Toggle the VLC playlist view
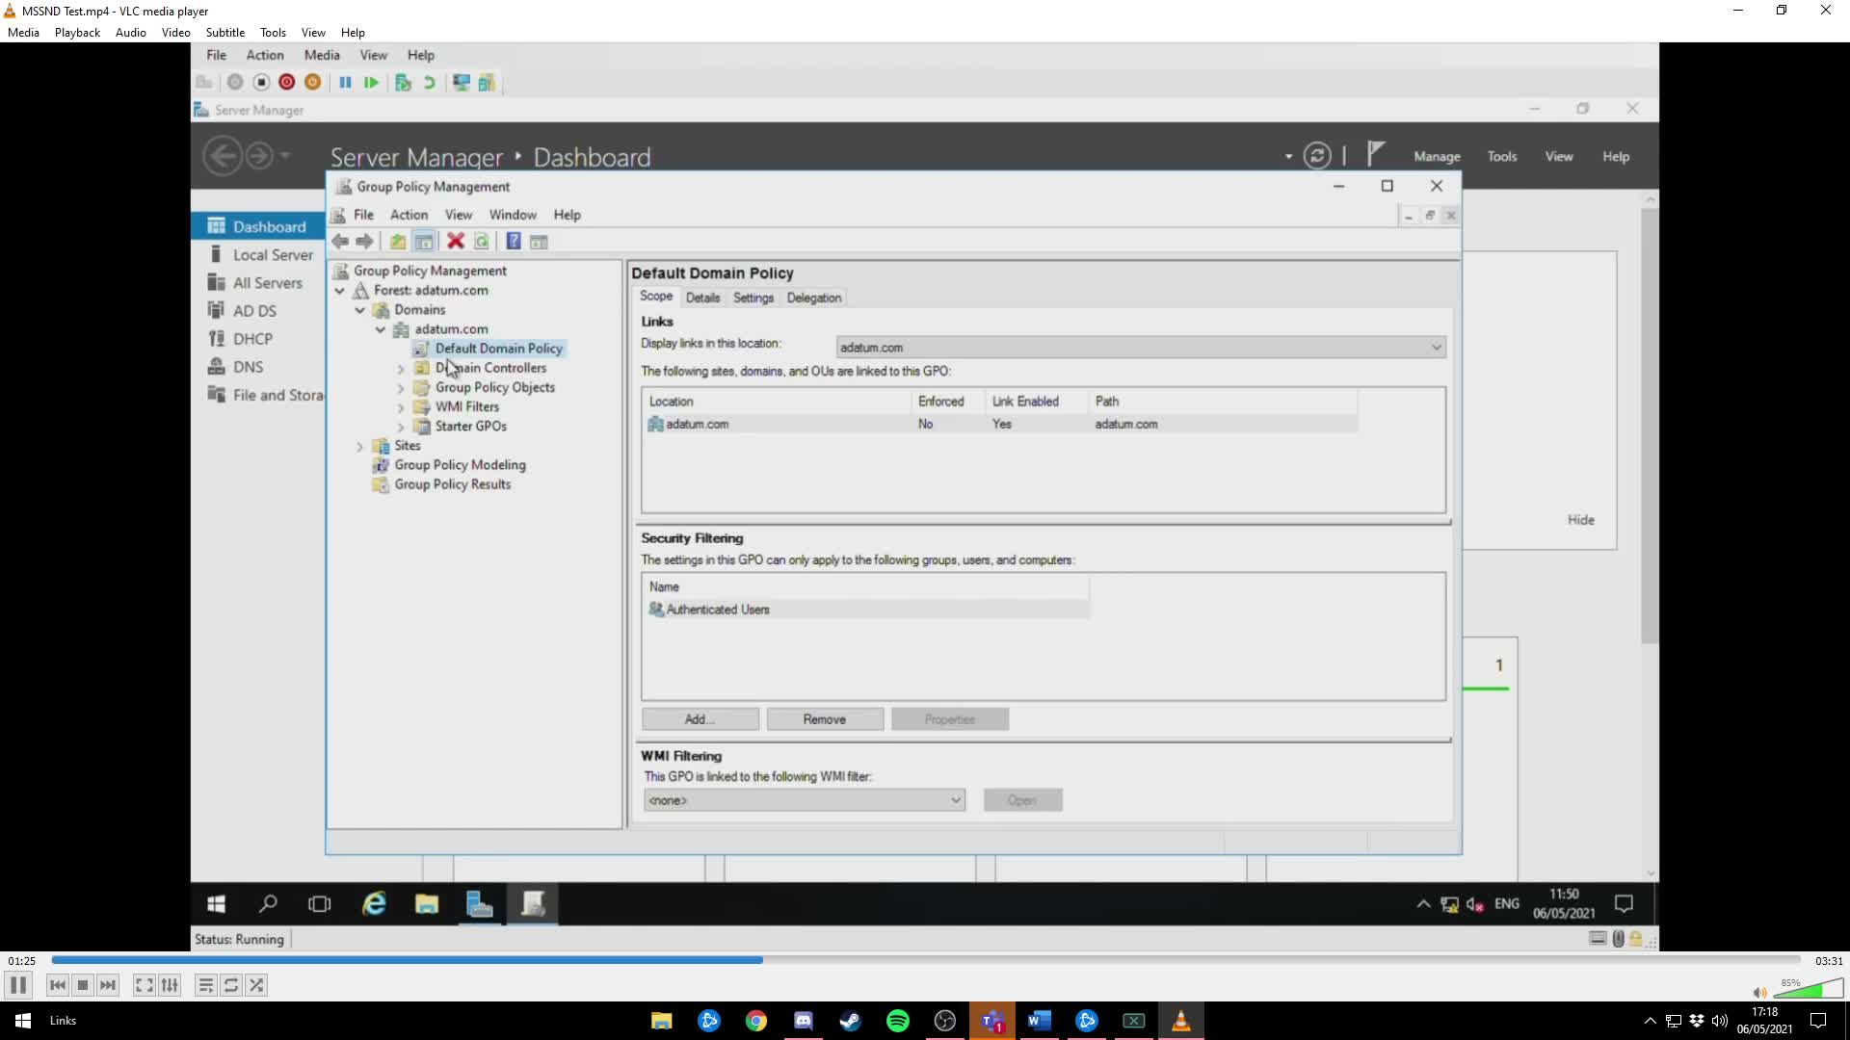The width and height of the screenshot is (1850, 1040). click(x=205, y=985)
